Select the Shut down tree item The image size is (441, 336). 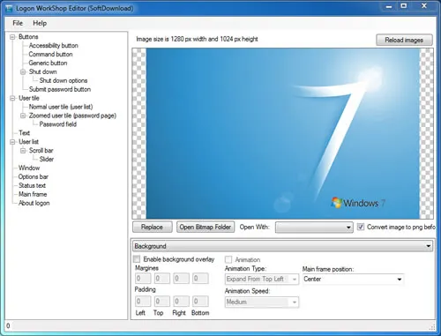click(42, 71)
